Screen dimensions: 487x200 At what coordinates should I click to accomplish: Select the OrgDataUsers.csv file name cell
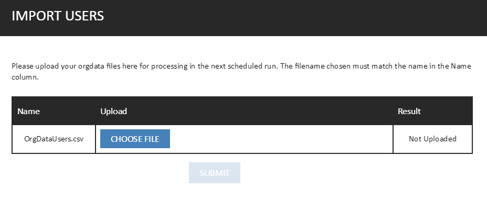pos(54,139)
